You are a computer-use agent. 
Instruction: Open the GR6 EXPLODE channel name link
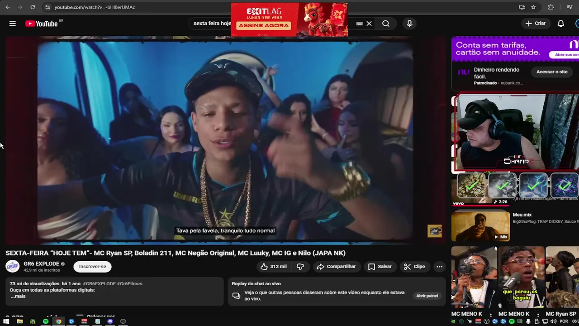tap(42, 264)
